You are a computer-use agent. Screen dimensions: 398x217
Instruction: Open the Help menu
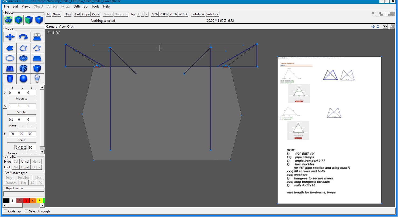click(106, 6)
